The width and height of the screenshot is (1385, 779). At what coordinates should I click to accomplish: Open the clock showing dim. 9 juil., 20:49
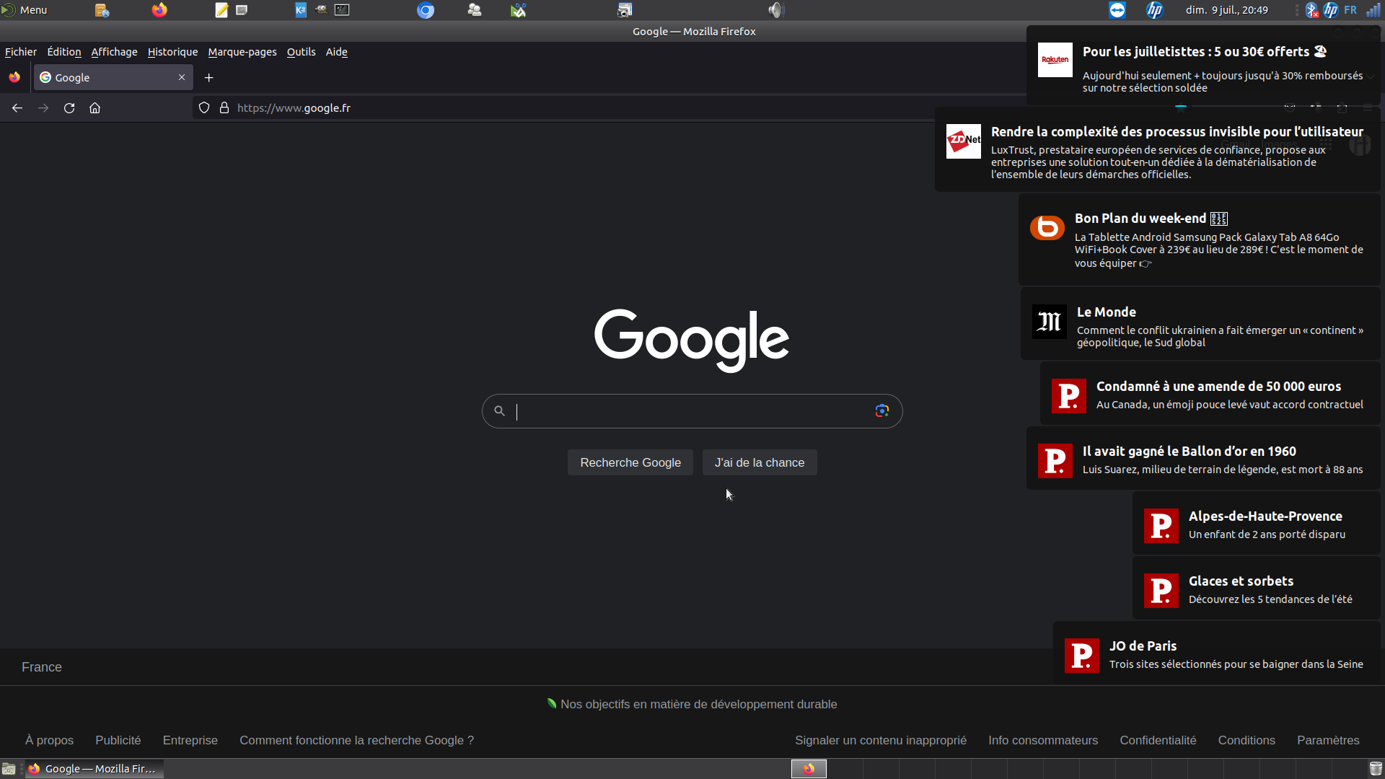tap(1227, 10)
